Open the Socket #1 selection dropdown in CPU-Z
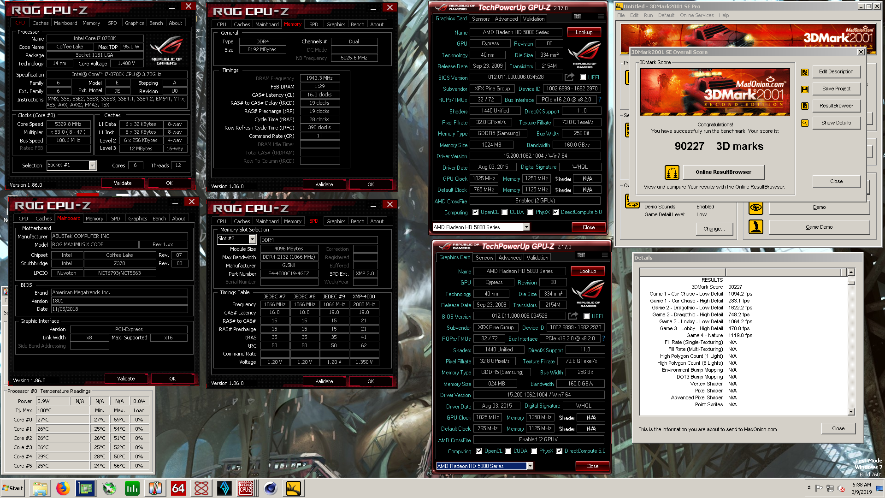Screen dimensions: 885x498 92,165
